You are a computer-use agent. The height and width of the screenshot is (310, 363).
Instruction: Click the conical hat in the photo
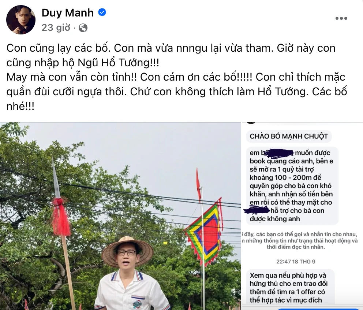tap(128, 249)
